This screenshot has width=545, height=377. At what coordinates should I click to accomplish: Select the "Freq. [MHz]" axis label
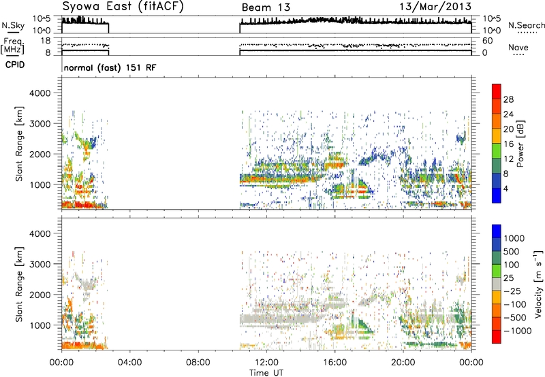coord(13,46)
